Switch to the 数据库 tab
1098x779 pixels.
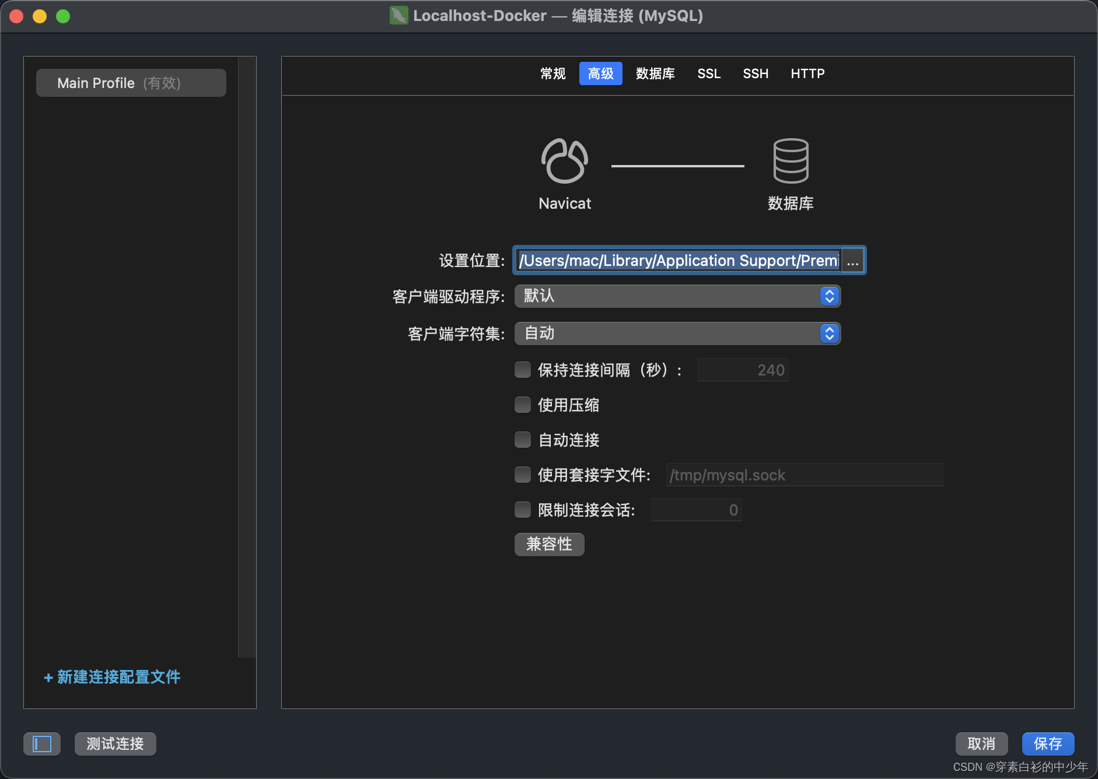[x=655, y=73]
